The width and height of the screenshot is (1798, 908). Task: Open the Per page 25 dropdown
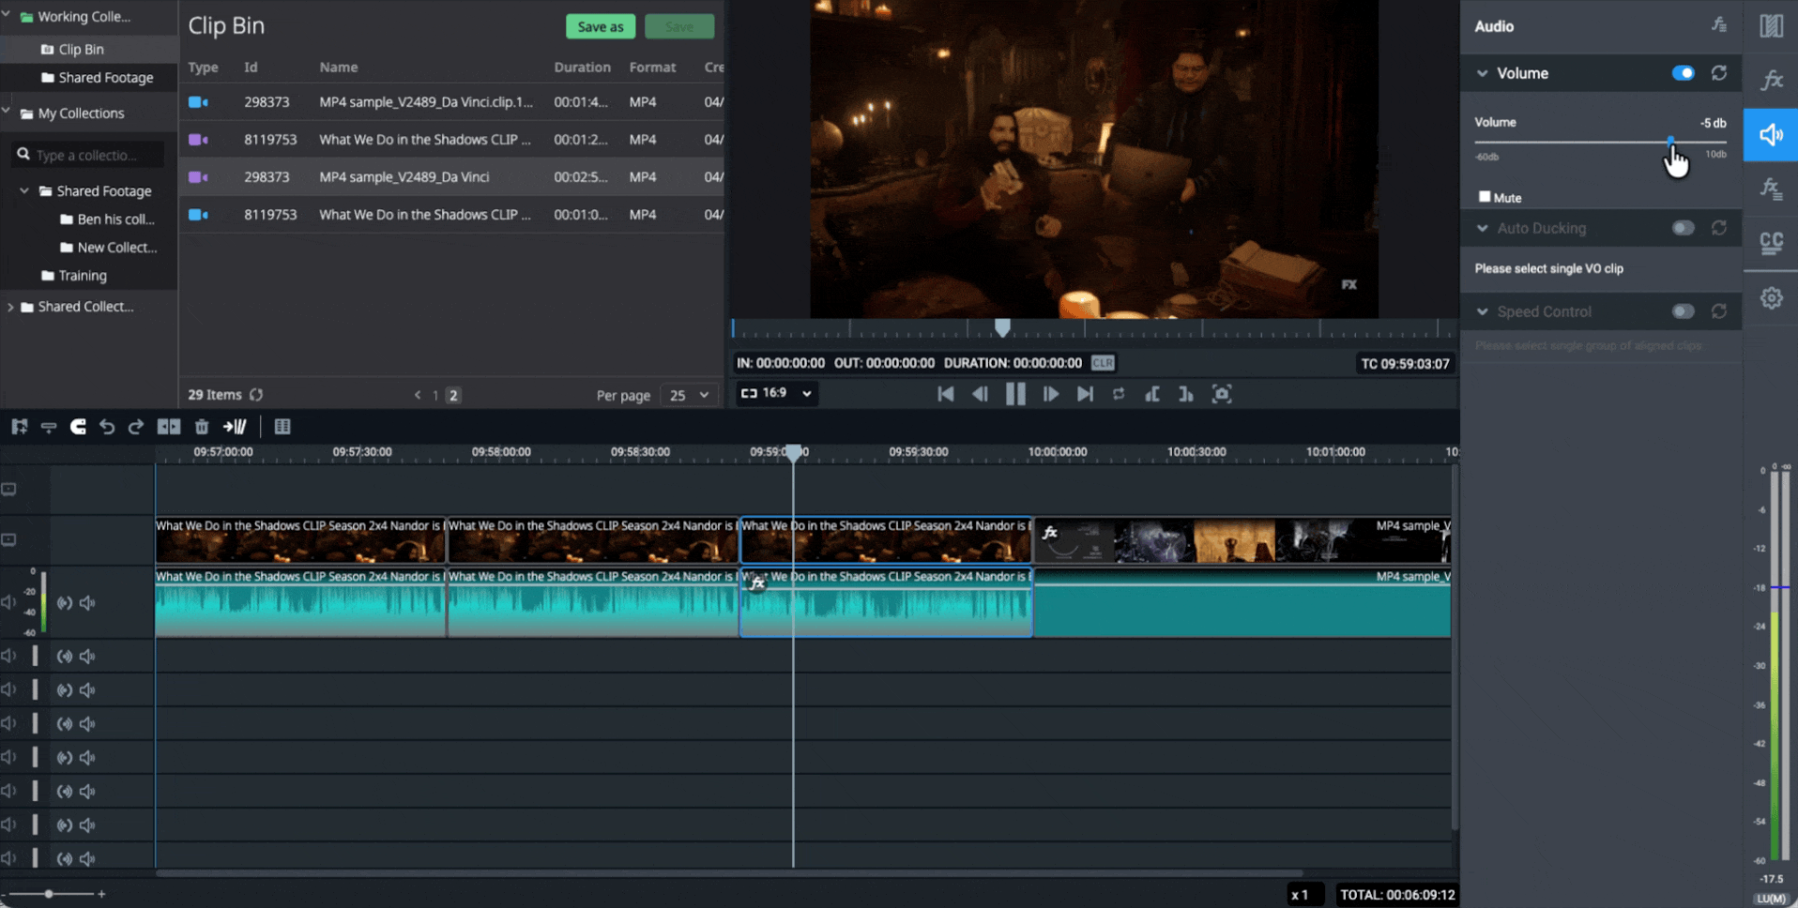click(689, 395)
